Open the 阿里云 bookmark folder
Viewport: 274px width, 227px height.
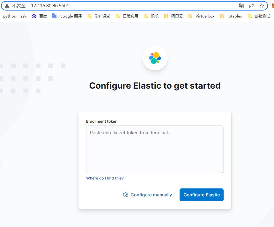pos(174,16)
